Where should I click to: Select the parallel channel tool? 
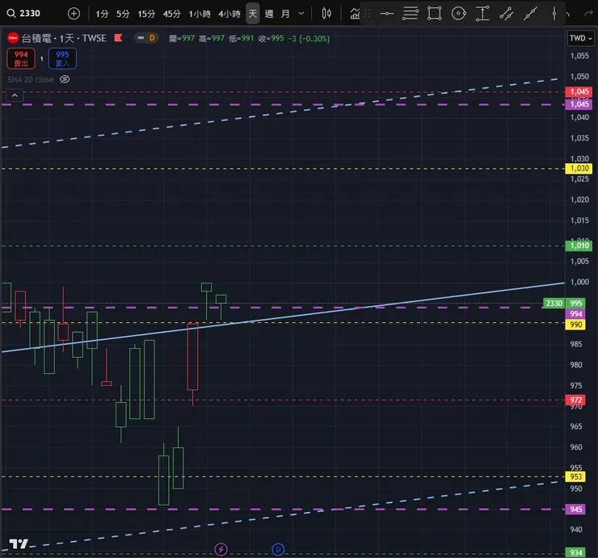(507, 14)
